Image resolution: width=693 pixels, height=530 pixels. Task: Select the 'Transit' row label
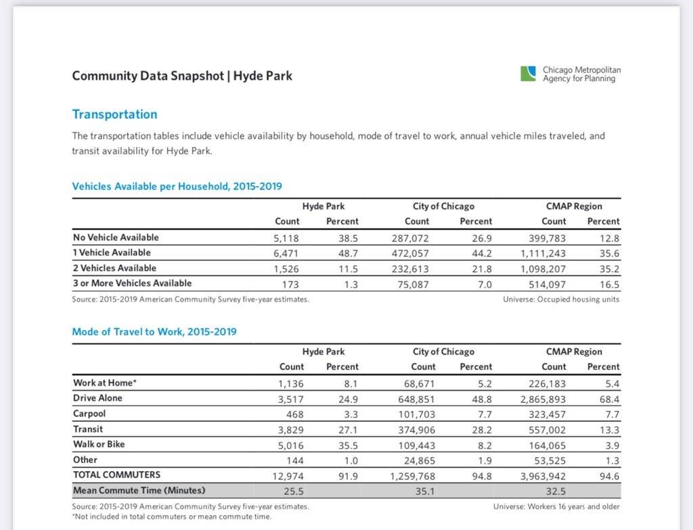(x=88, y=429)
